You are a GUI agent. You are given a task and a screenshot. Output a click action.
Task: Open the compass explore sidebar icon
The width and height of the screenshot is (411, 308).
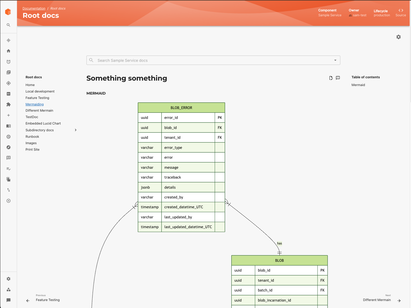pyautogui.click(x=9, y=147)
